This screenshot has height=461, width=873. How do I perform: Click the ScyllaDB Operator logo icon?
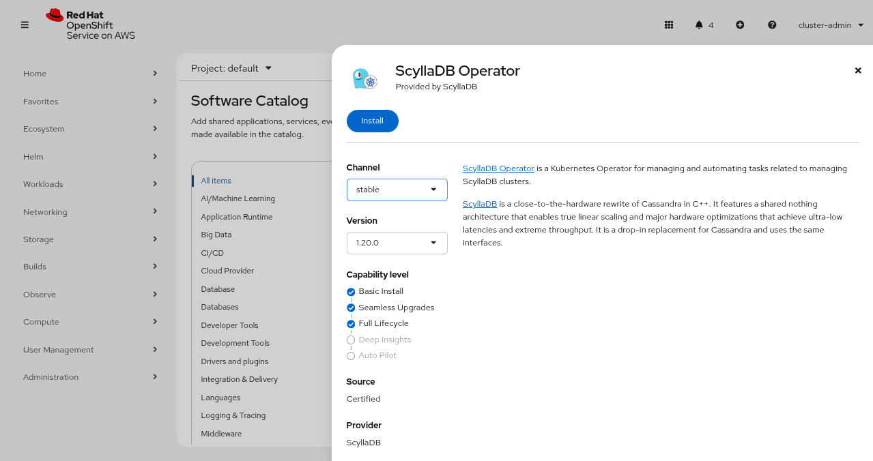pos(364,79)
